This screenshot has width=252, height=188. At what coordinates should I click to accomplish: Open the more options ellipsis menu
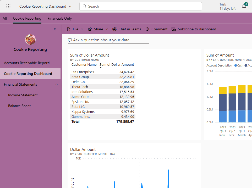(223, 29)
